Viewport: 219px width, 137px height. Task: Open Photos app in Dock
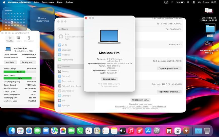pyautogui.click(x=63, y=131)
